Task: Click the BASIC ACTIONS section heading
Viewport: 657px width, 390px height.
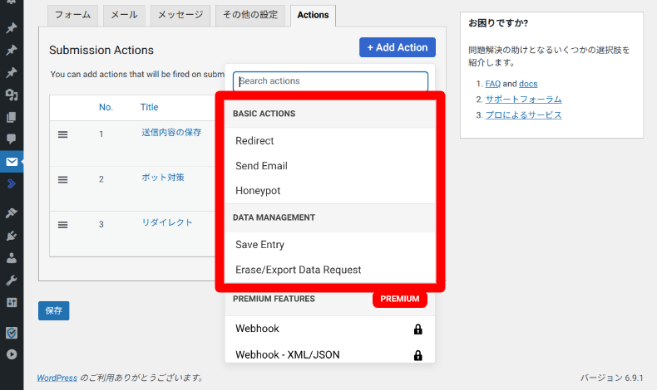Action: click(264, 114)
